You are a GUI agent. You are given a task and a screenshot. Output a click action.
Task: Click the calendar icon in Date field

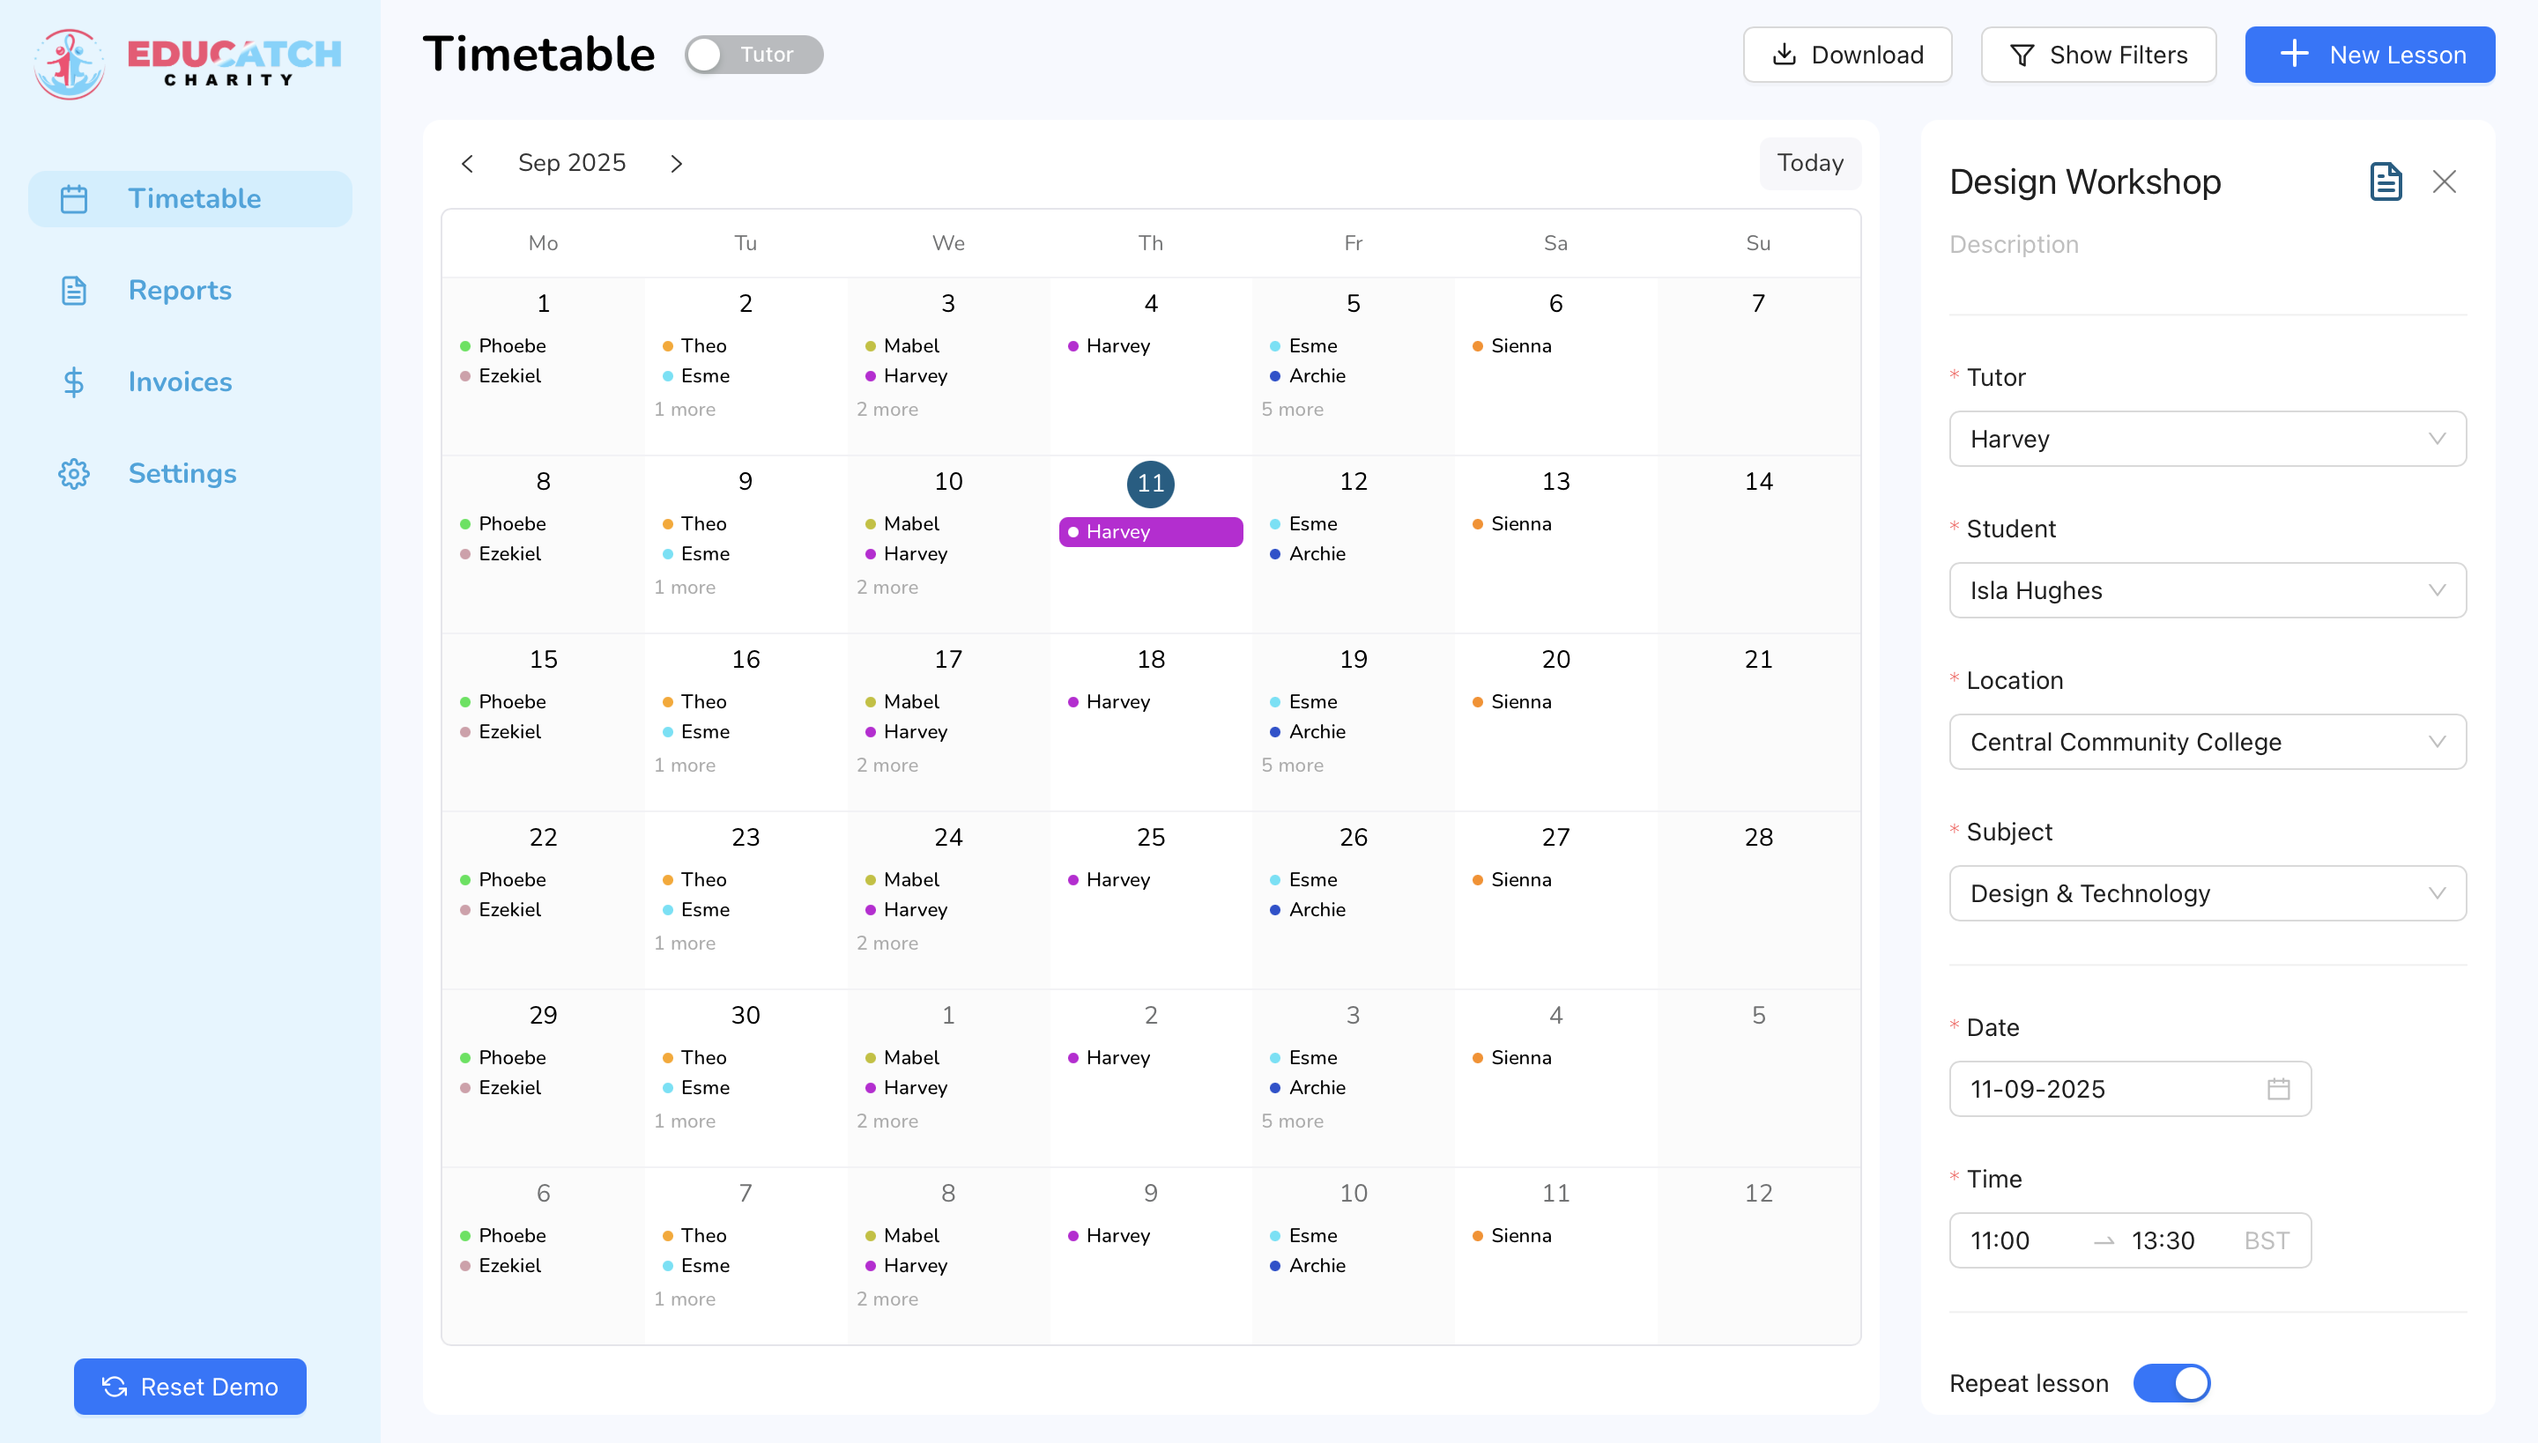[2278, 1088]
